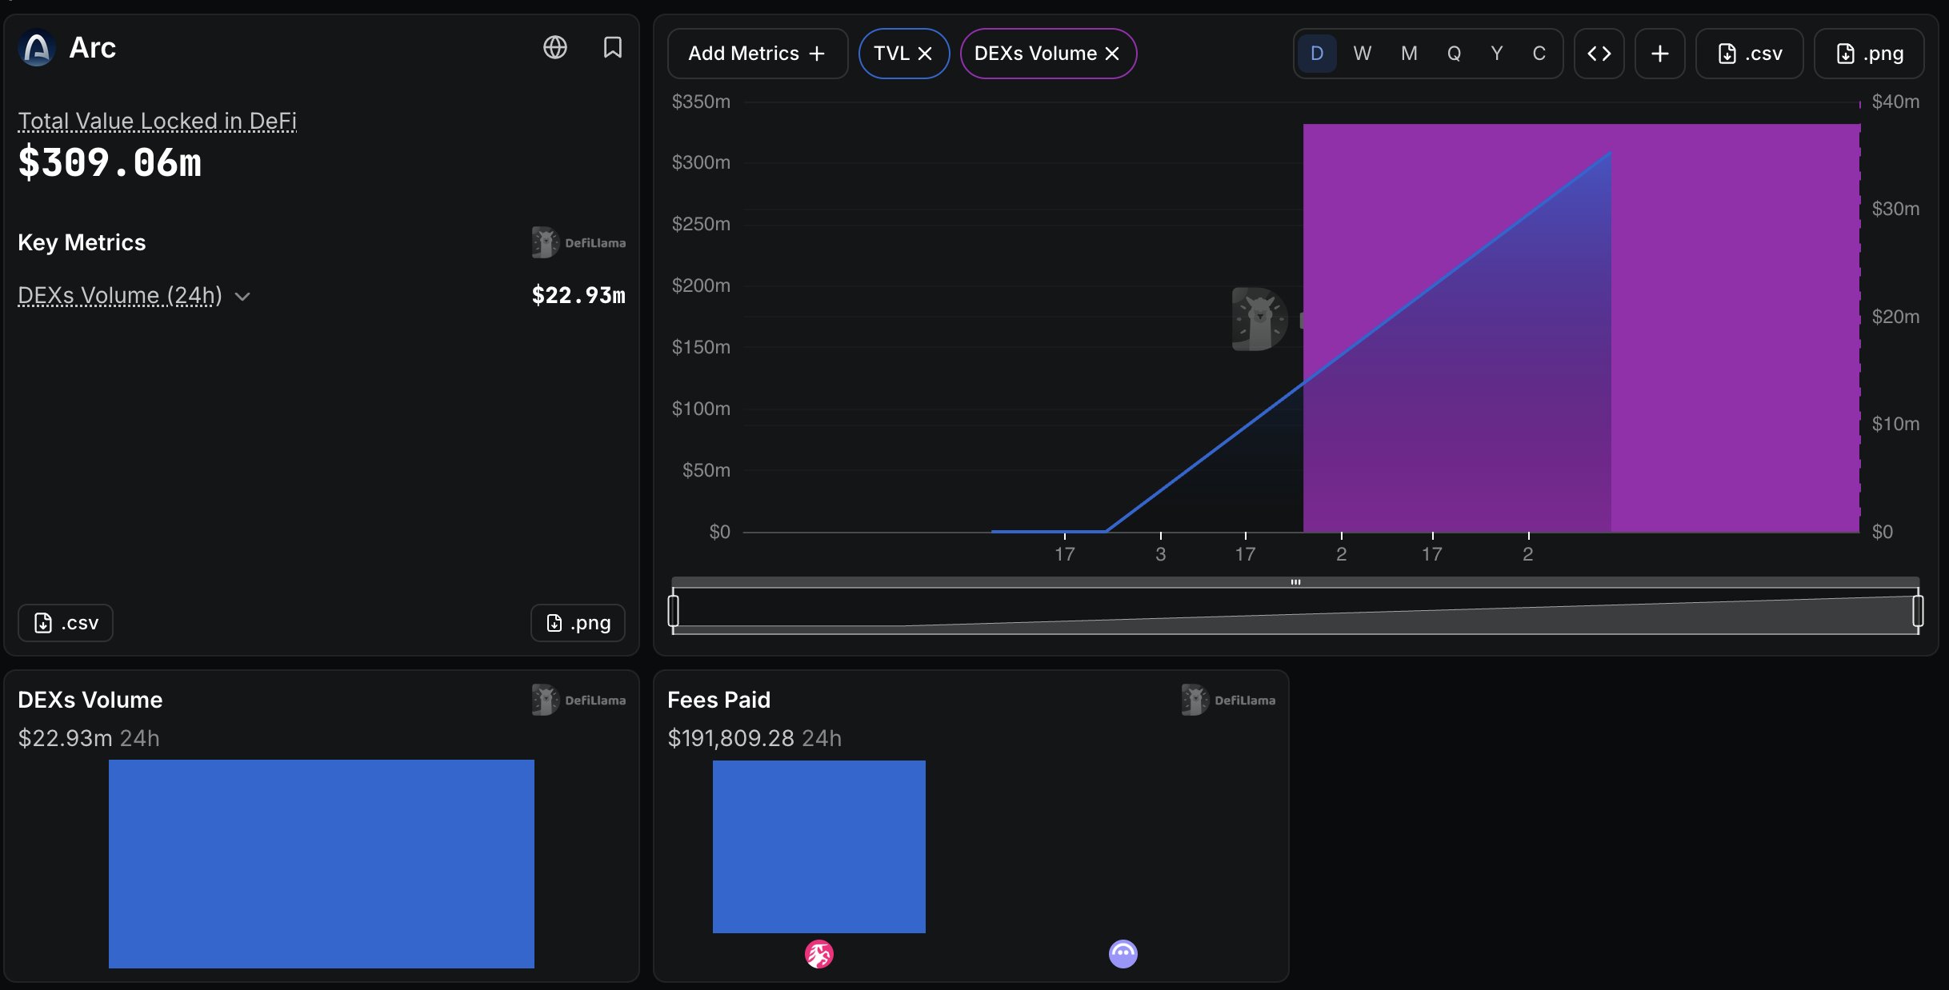1949x990 pixels.
Task: Click the left handle of chart range slider
Action: click(x=674, y=611)
